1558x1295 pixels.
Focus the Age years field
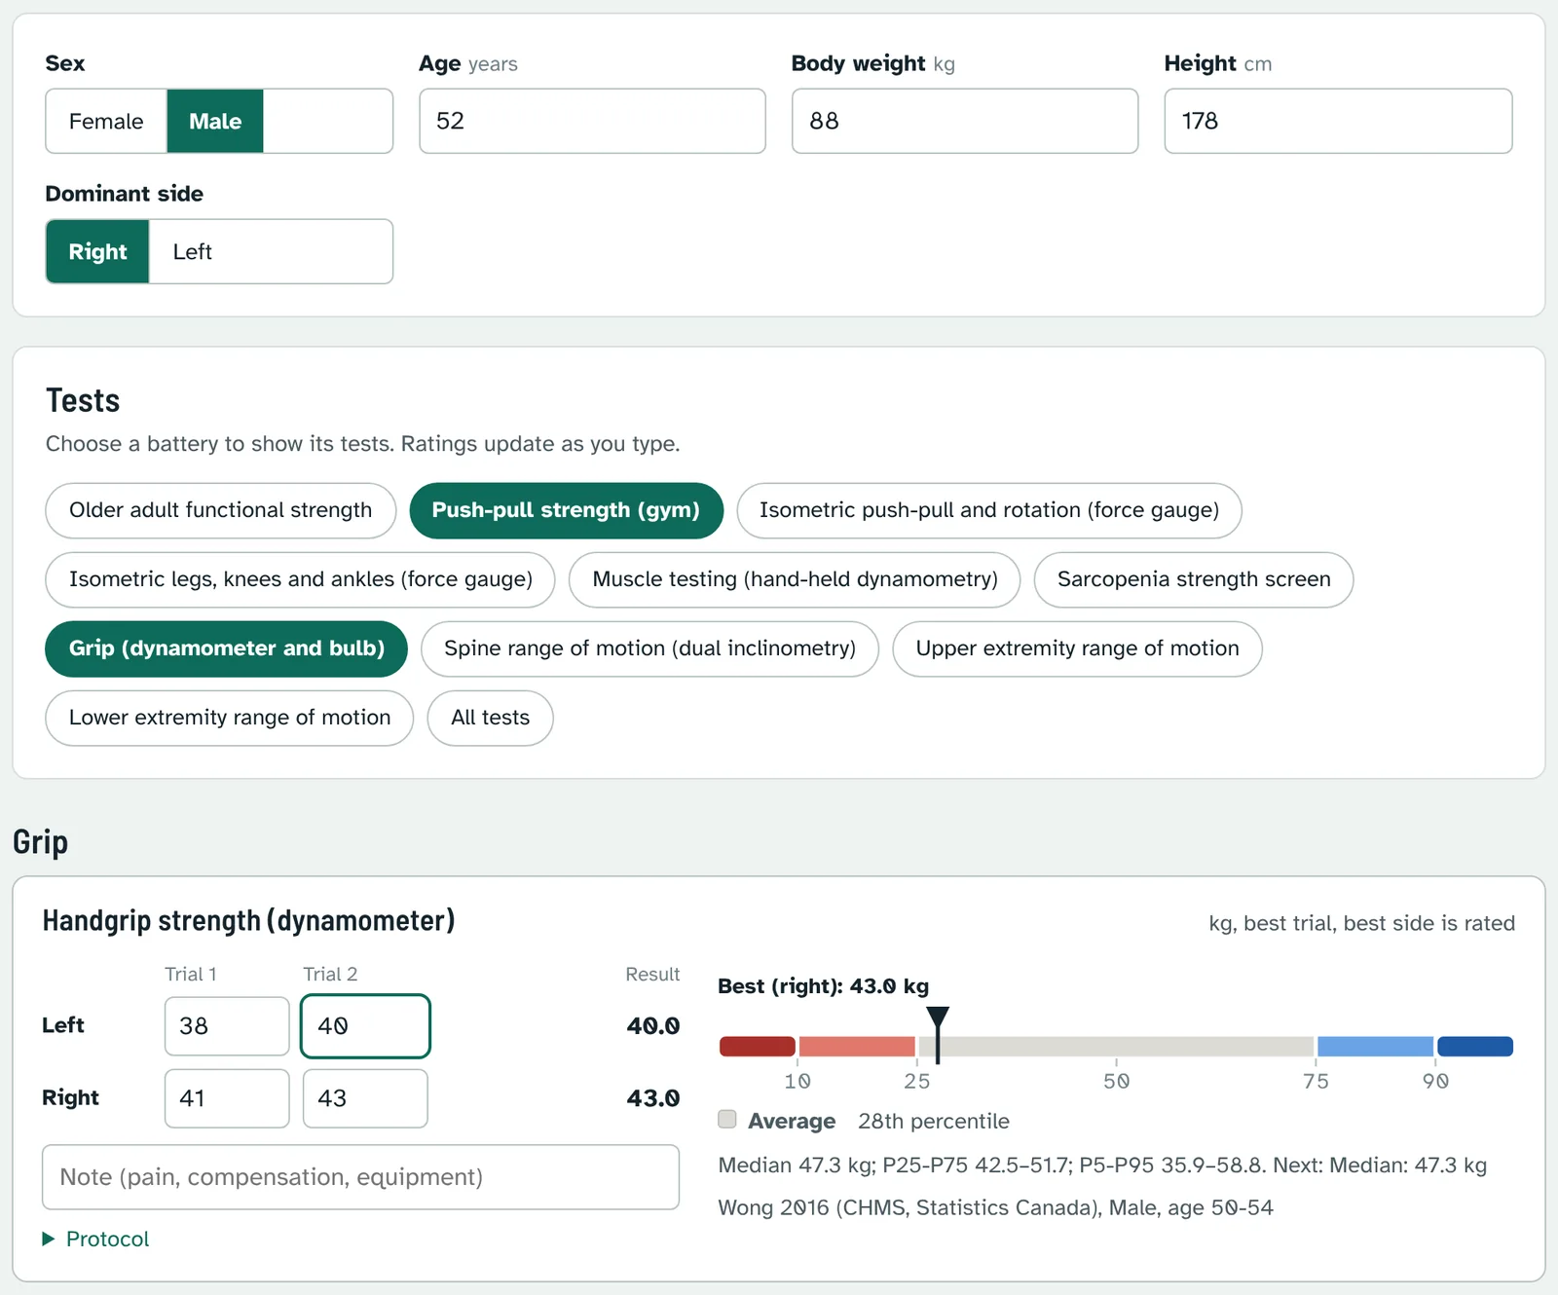592,121
